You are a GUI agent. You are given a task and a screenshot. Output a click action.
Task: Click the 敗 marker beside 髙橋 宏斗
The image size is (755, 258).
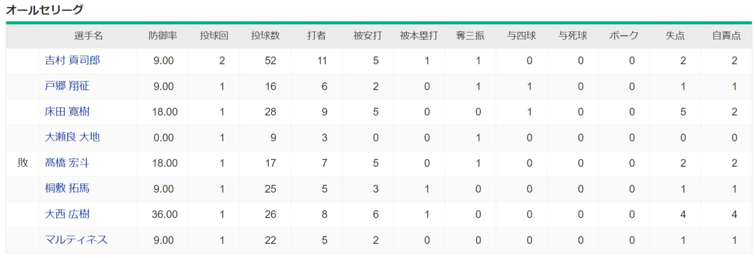coord(23,163)
